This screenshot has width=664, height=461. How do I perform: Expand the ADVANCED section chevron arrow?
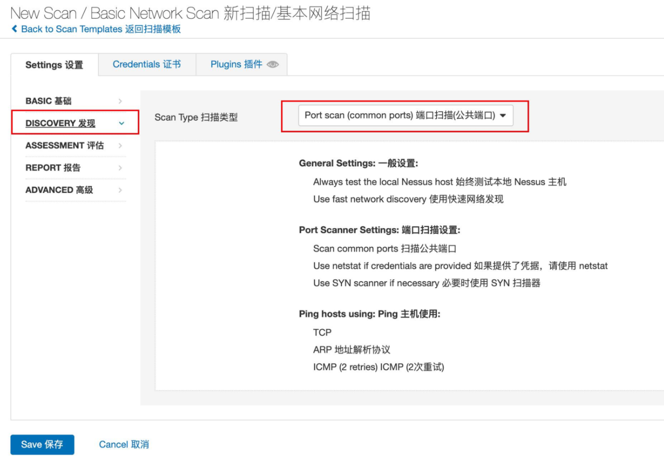[120, 190]
